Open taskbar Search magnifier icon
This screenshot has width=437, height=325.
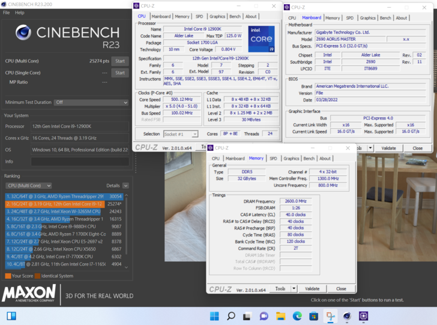pos(231,316)
